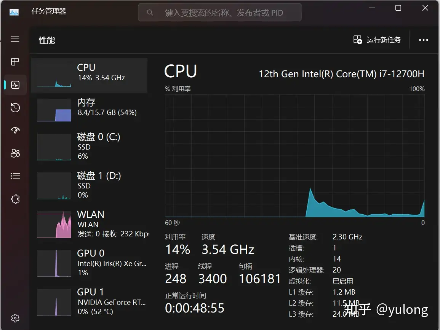Image resolution: width=440 pixels, height=330 pixels.
Task: Minimize the Task Manager window
Action: 372,8
